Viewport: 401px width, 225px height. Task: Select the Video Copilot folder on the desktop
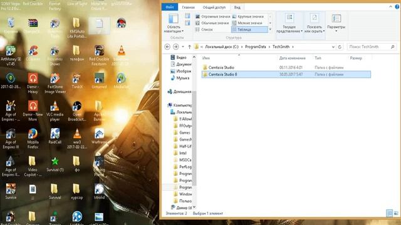tap(33, 166)
